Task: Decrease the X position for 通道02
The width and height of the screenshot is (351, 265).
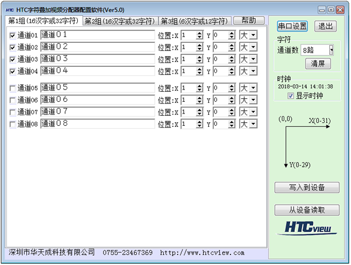Action: [199, 50]
